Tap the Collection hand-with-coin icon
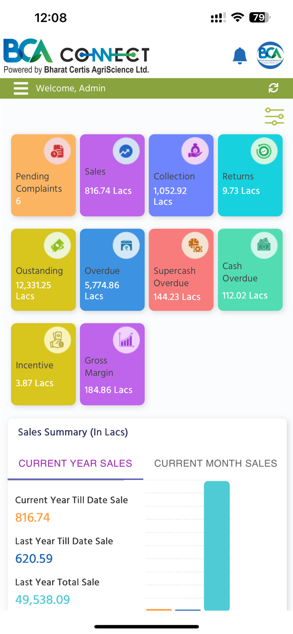 click(x=194, y=150)
